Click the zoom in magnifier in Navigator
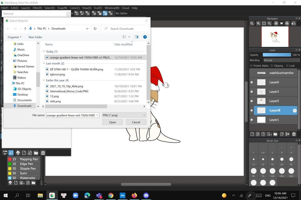The height and width of the screenshot is (200, 301). pos(258,23)
